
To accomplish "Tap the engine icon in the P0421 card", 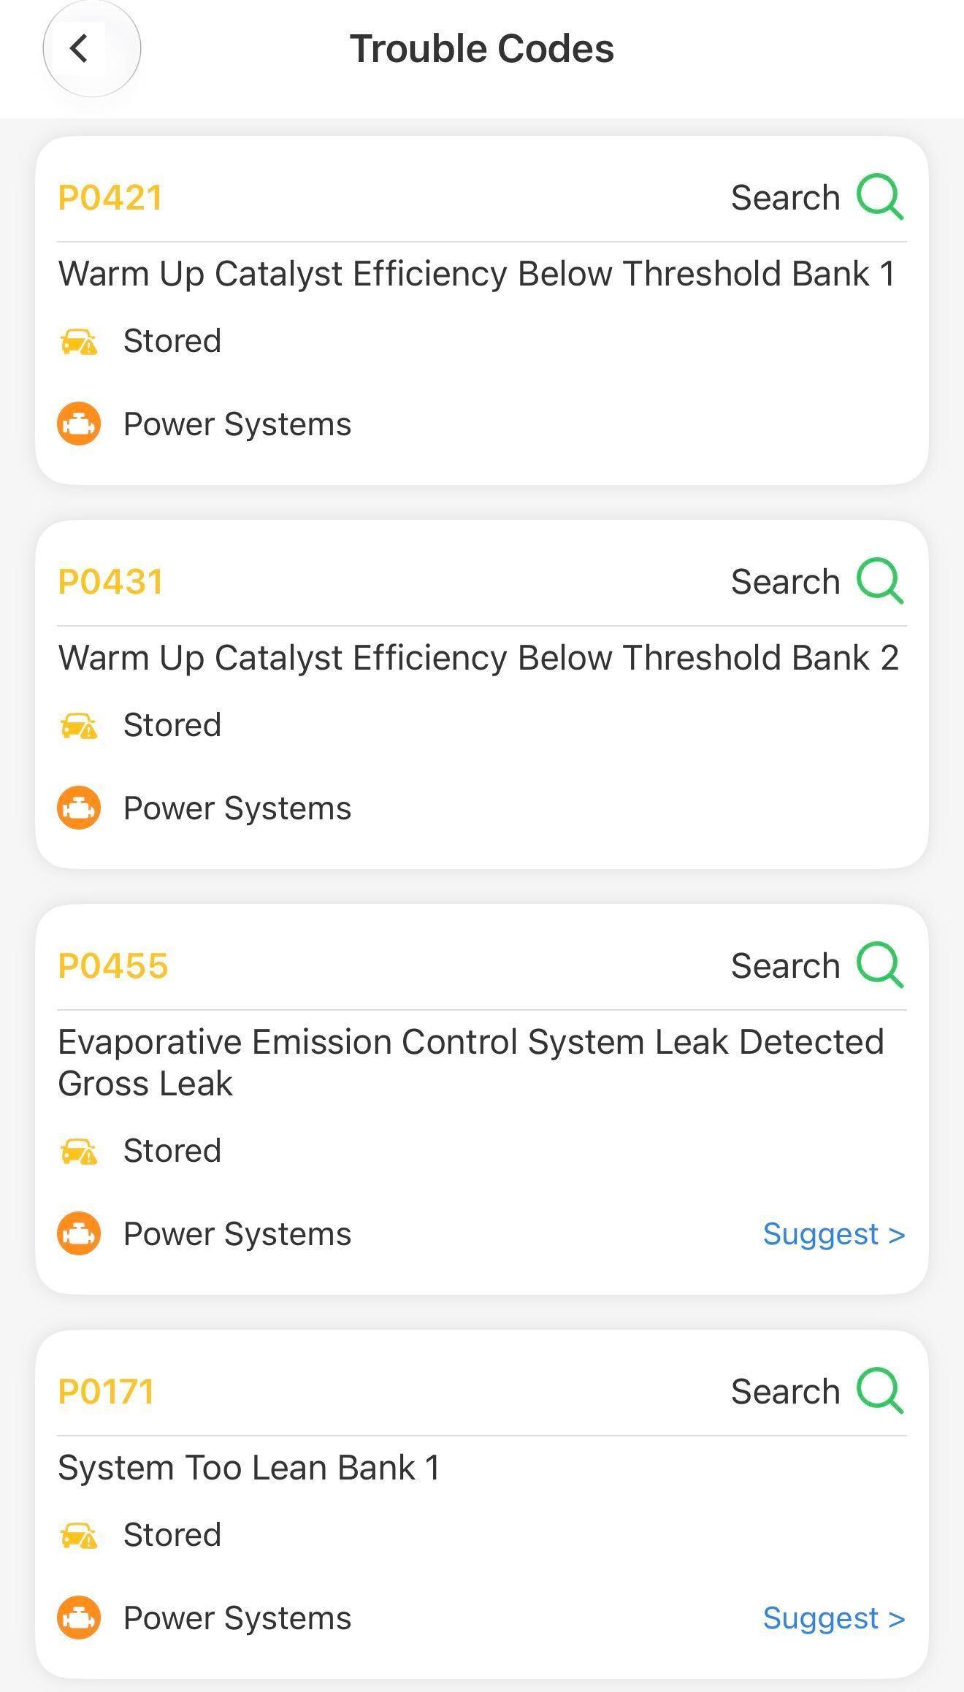I will 79,424.
